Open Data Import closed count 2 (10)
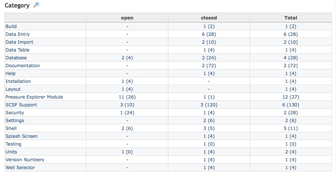 click(x=209, y=42)
